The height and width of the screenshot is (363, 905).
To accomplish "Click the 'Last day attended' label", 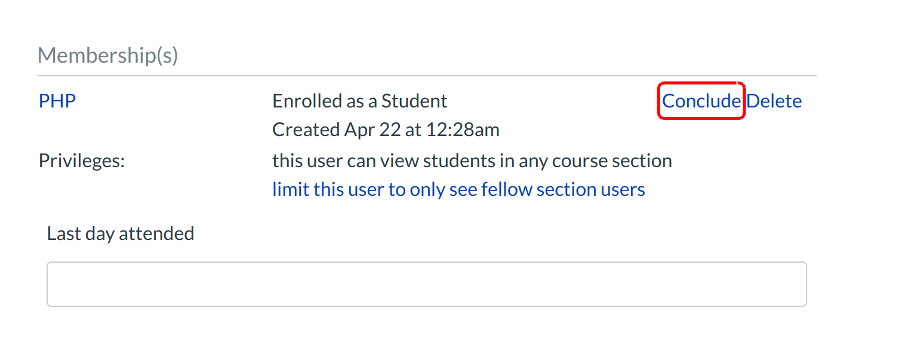I will 121,233.
